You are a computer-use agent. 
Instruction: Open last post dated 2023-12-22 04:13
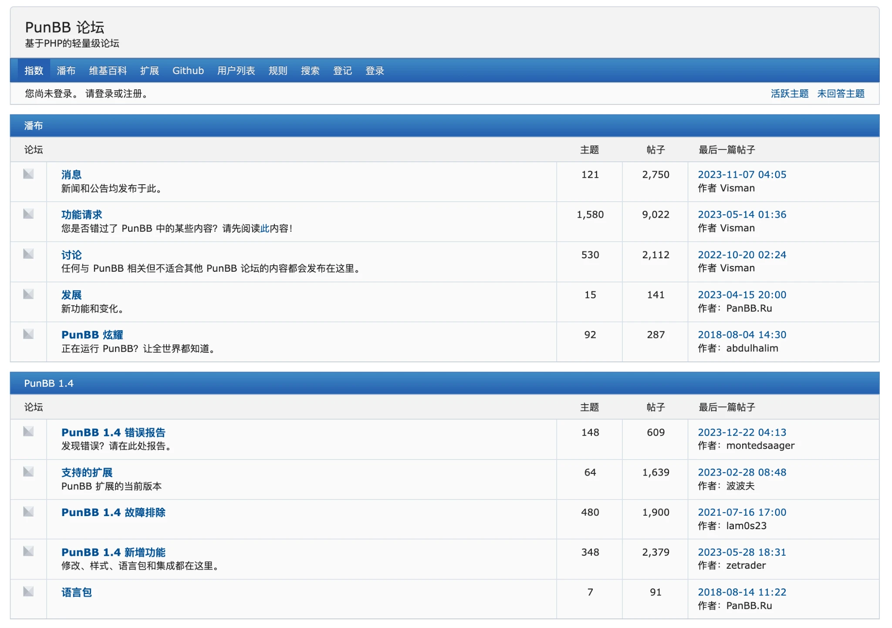click(x=741, y=432)
